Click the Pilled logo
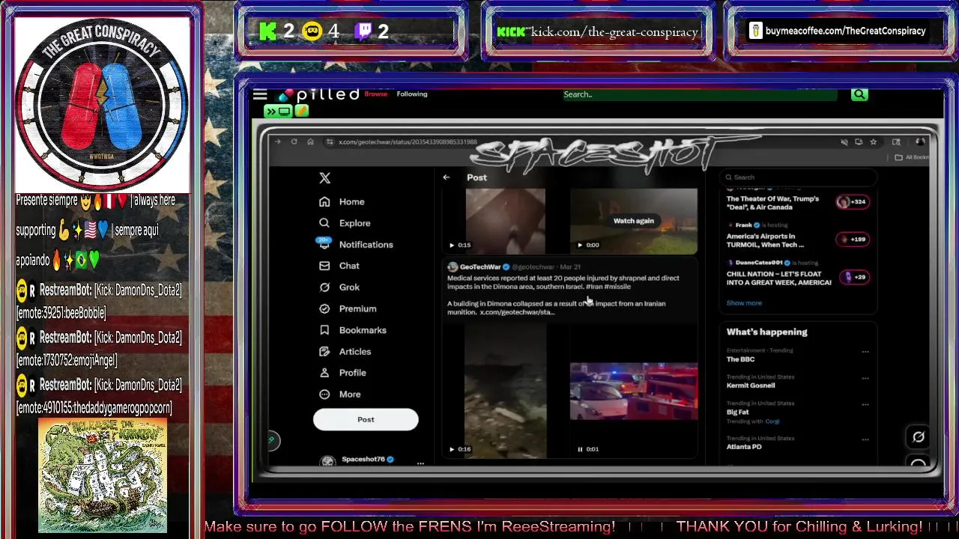 (318, 95)
